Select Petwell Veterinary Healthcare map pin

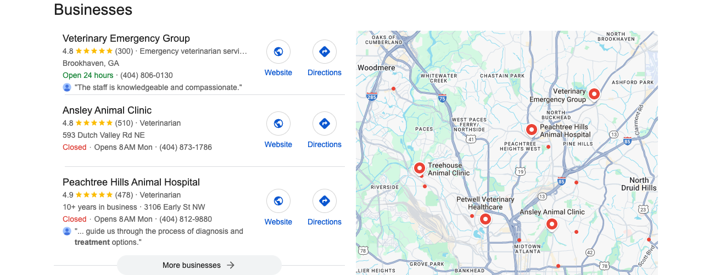[x=485, y=220]
